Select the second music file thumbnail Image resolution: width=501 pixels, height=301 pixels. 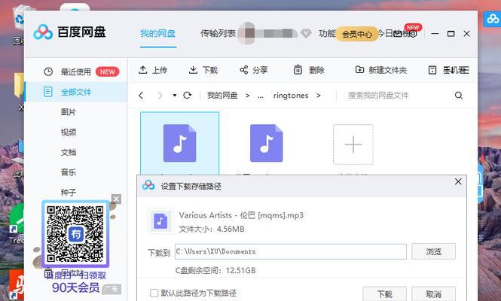pyautogui.click(x=267, y=143)
